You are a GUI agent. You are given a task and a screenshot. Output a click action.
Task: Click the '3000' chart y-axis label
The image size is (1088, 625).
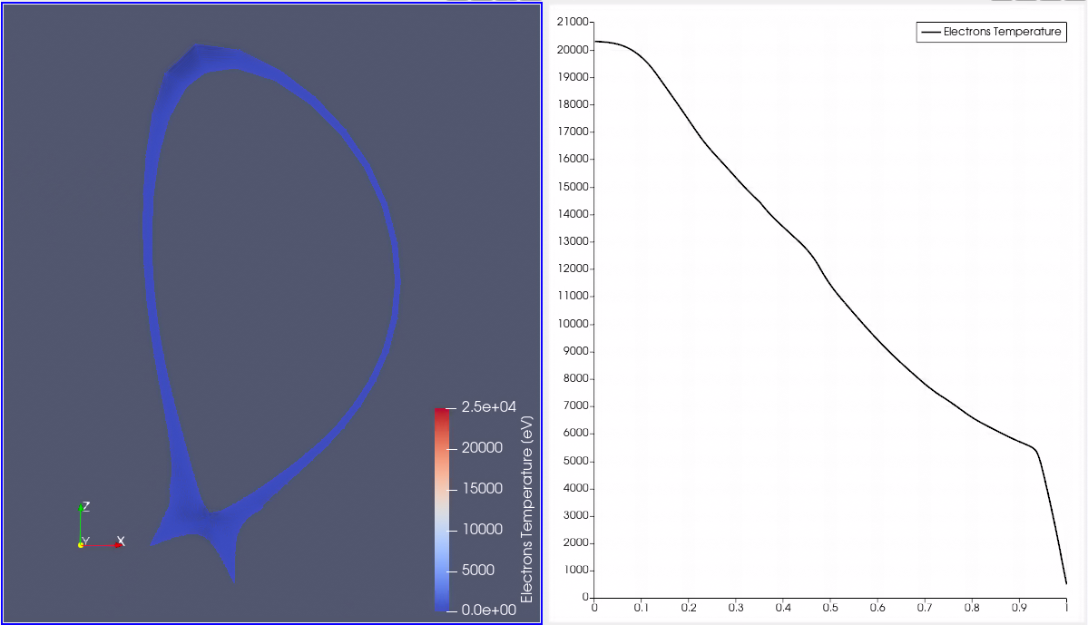[x=575, y=515]
